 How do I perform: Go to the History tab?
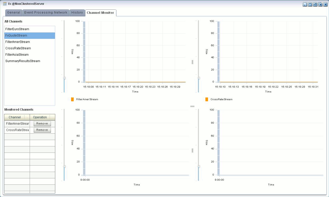(77, 13)
